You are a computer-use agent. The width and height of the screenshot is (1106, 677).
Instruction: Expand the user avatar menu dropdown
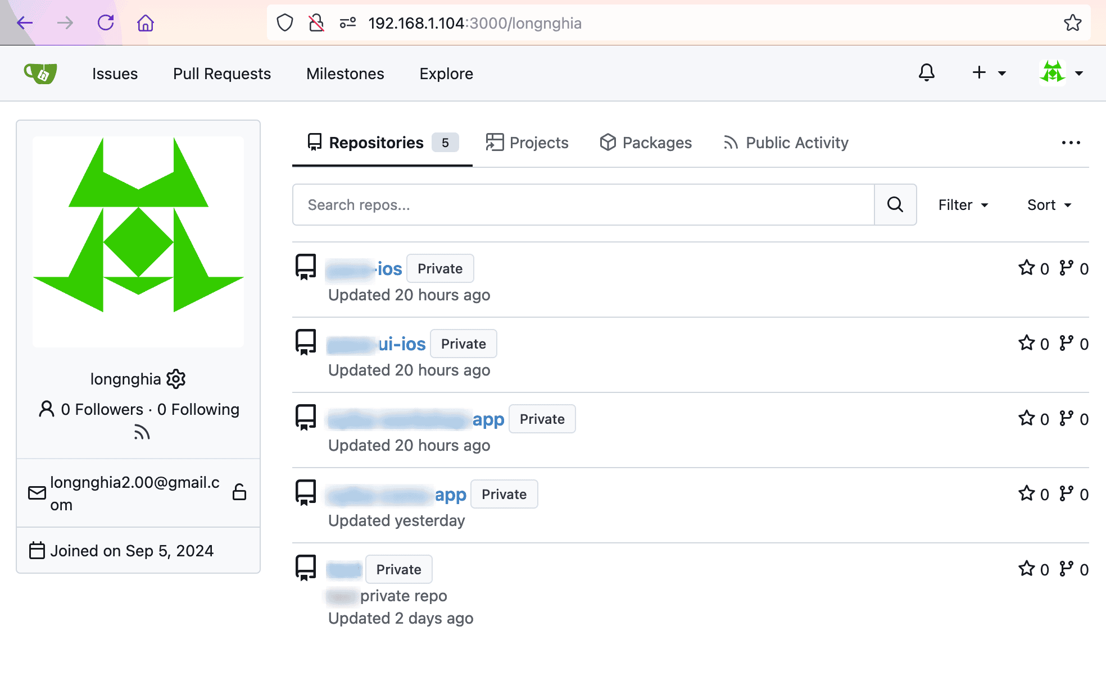pyautogui.click(x=1061, y=73)
